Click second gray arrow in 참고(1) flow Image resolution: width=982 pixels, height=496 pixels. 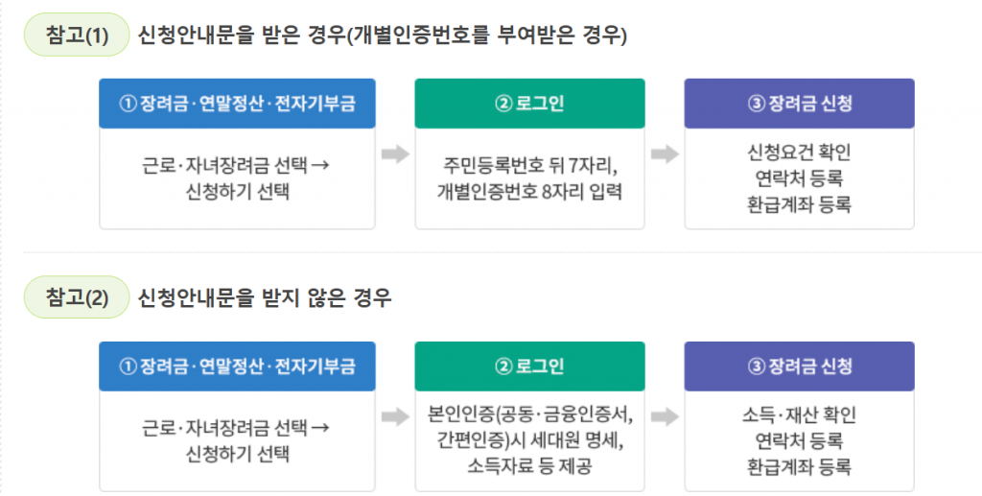point(666,154)
